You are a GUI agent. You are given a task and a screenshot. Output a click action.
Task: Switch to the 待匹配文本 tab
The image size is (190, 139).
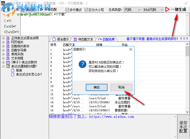tap(83, 39)
